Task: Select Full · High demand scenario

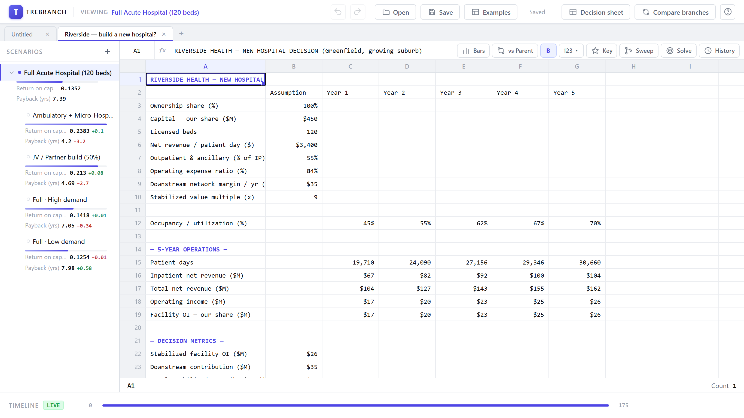Action: 59,199
